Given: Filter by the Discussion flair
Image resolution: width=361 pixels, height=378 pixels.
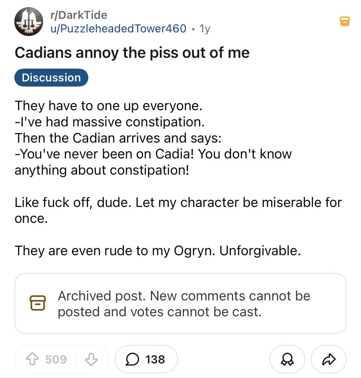Looking at the screenshot, I should click(51, 78).
